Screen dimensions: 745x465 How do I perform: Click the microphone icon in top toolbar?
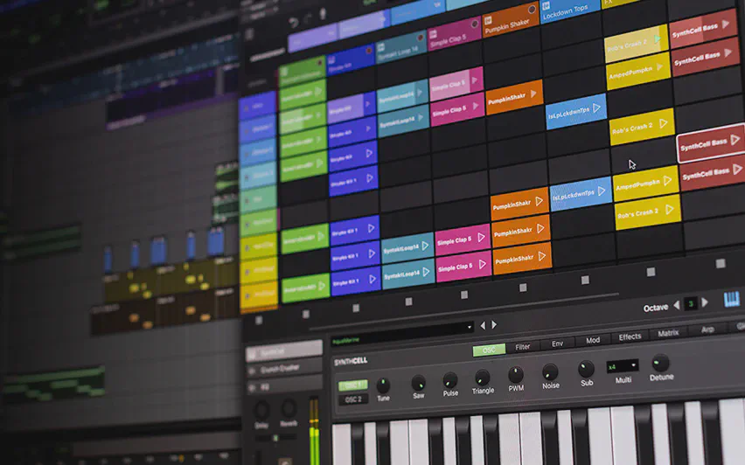[x=323, y=16]
